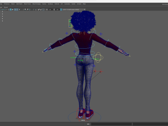The image size is (168, 126).
Task: Toggle the safe title overlay icon
Action: click(5, 9)
